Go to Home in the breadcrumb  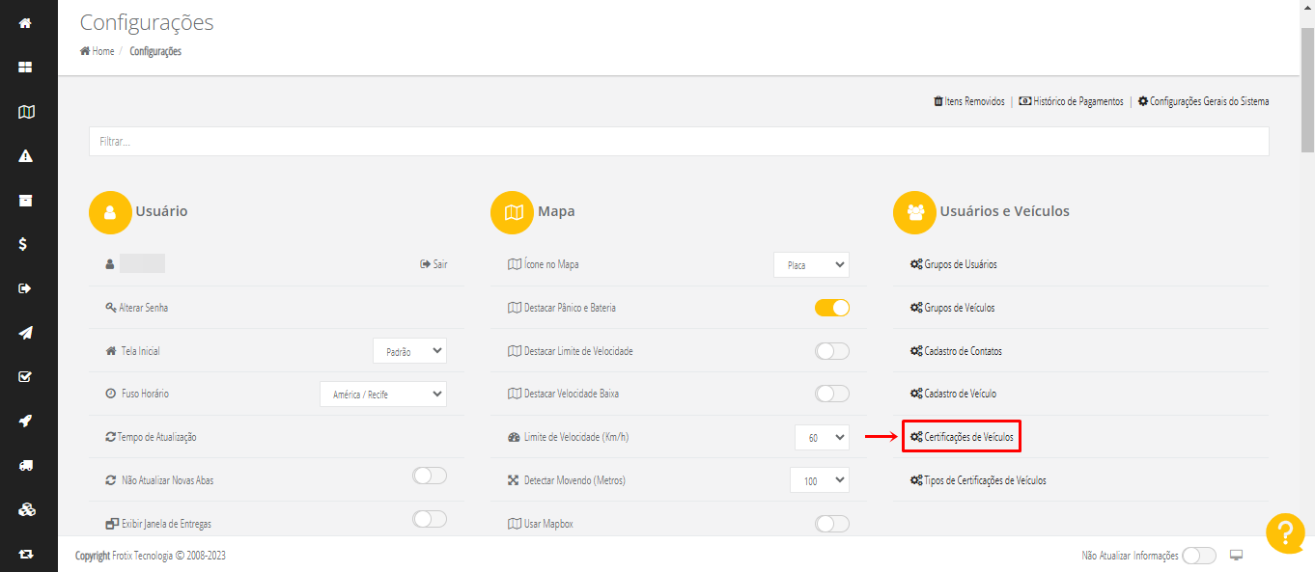[102, 51]
